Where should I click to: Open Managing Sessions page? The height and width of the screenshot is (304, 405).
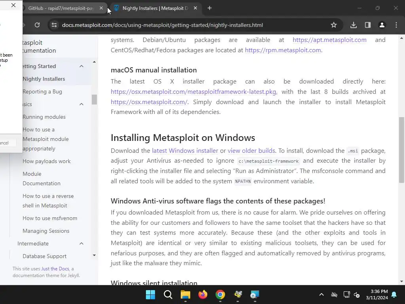[46, 231]
